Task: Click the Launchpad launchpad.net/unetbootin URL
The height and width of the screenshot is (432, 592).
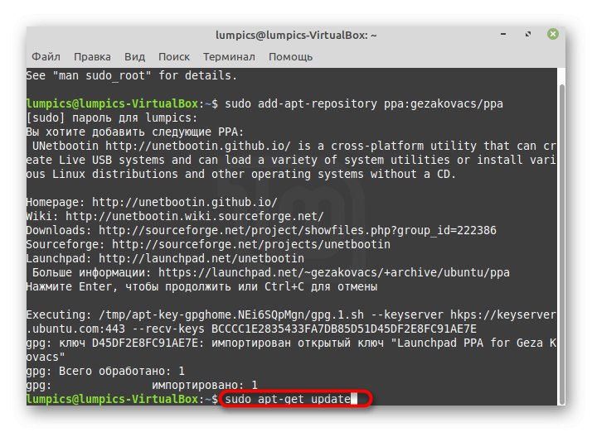Action: [x=201, y=258]
